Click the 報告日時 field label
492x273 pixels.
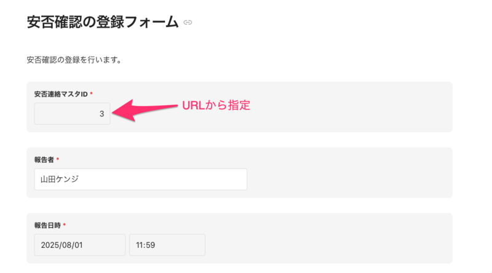47,226
